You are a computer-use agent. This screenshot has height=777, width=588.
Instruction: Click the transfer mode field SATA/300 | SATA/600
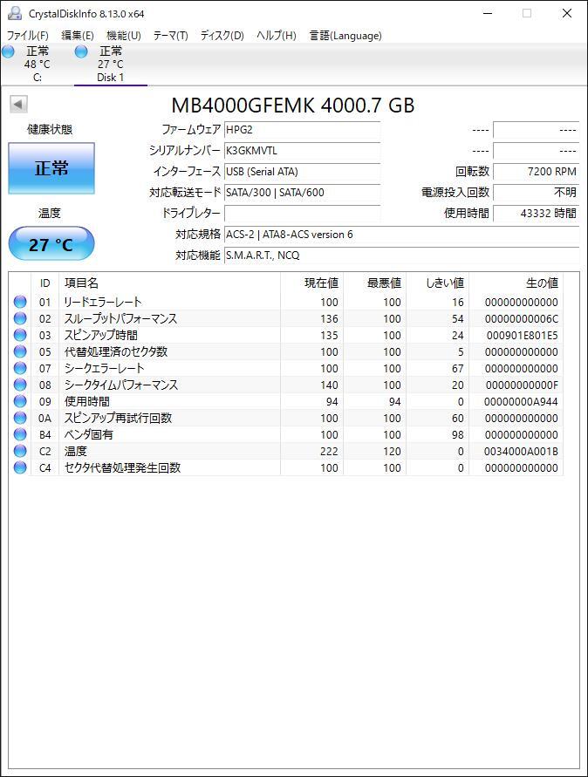pyautogui.click(x=302, y=192)
